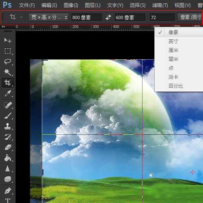The width and height of the screenshot is (203, 203).
Task: Select the Brush tool
Action: (x=7, y=116)
